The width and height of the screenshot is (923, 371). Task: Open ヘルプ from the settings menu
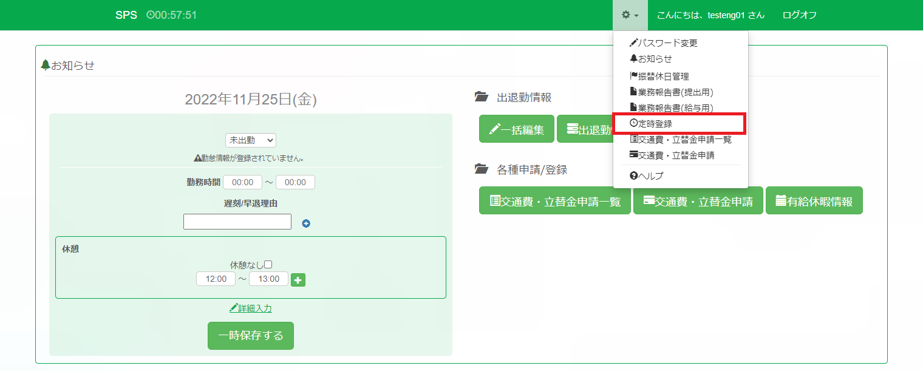[647, 176]
